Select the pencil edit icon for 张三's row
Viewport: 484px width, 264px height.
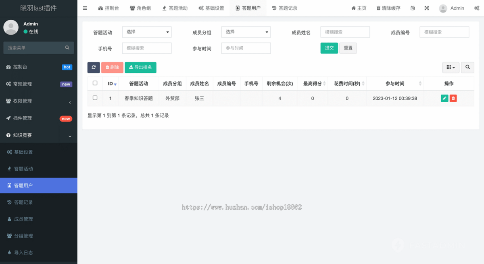coord(444,98)
